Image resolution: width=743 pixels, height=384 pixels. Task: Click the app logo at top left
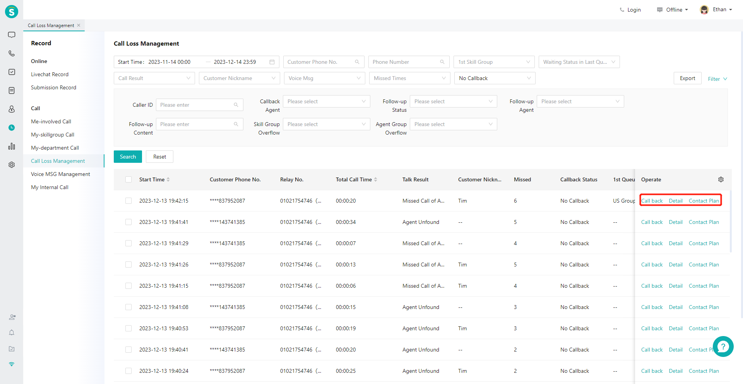(x=12, y=12)
